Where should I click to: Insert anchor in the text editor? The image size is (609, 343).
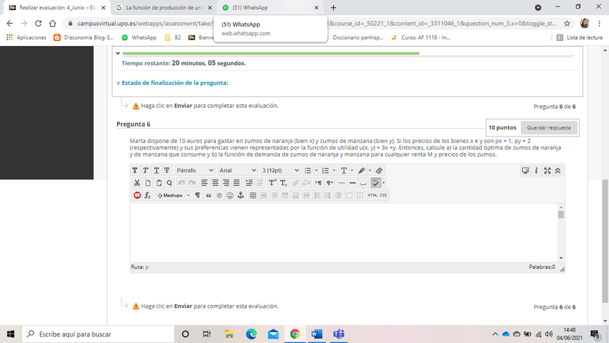coord(241,195)
